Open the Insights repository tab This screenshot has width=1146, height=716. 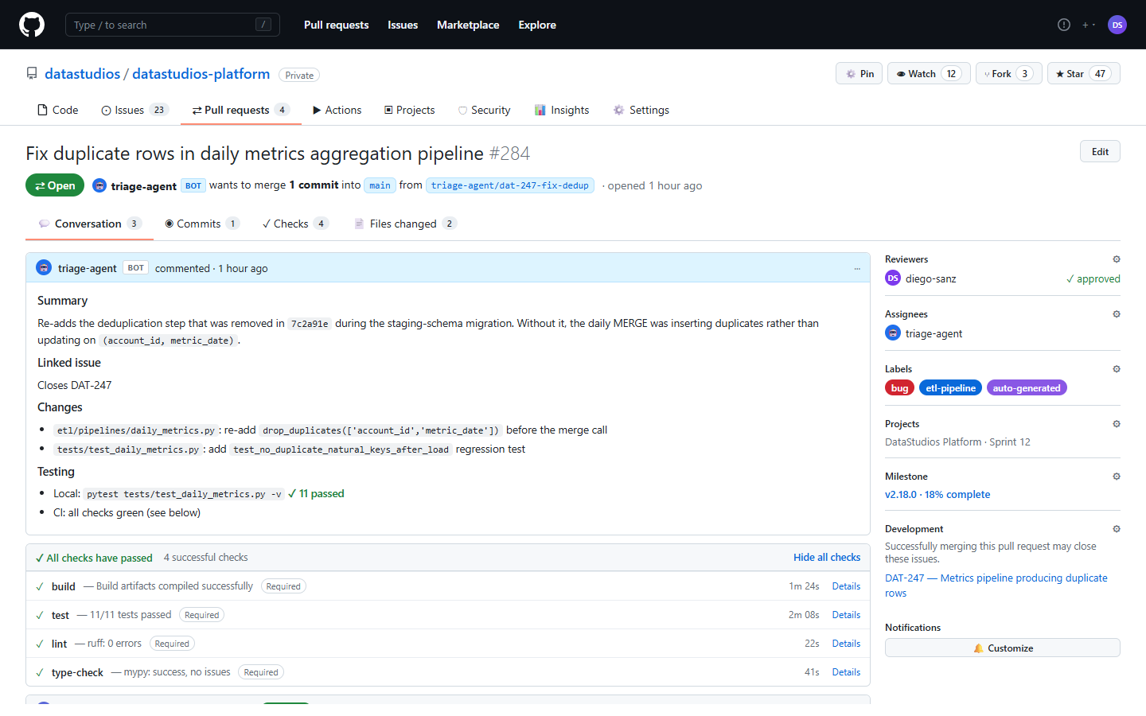tap(562, 110)
